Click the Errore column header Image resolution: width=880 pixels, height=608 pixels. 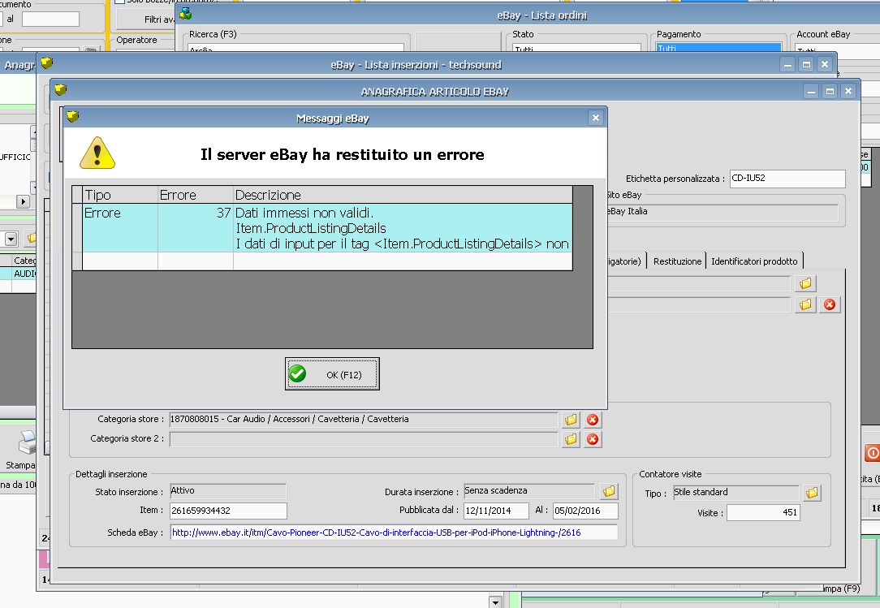pos(196,195)
